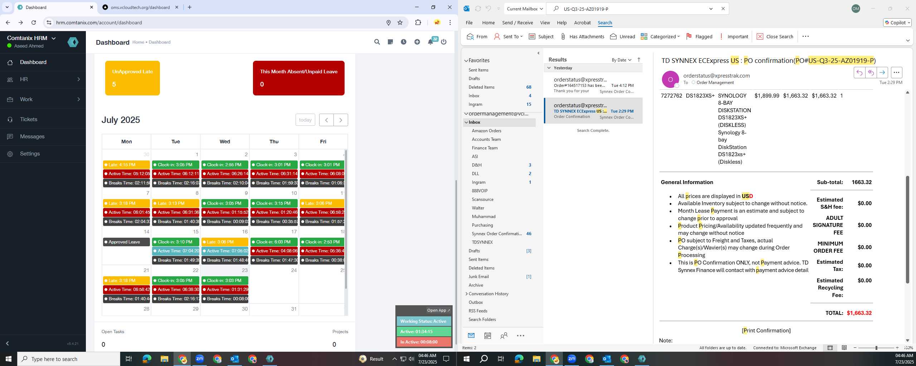Click the Outlook Forward arrow icon
The width and height of the screenshot is (916, 366).
tap(882, 73)
